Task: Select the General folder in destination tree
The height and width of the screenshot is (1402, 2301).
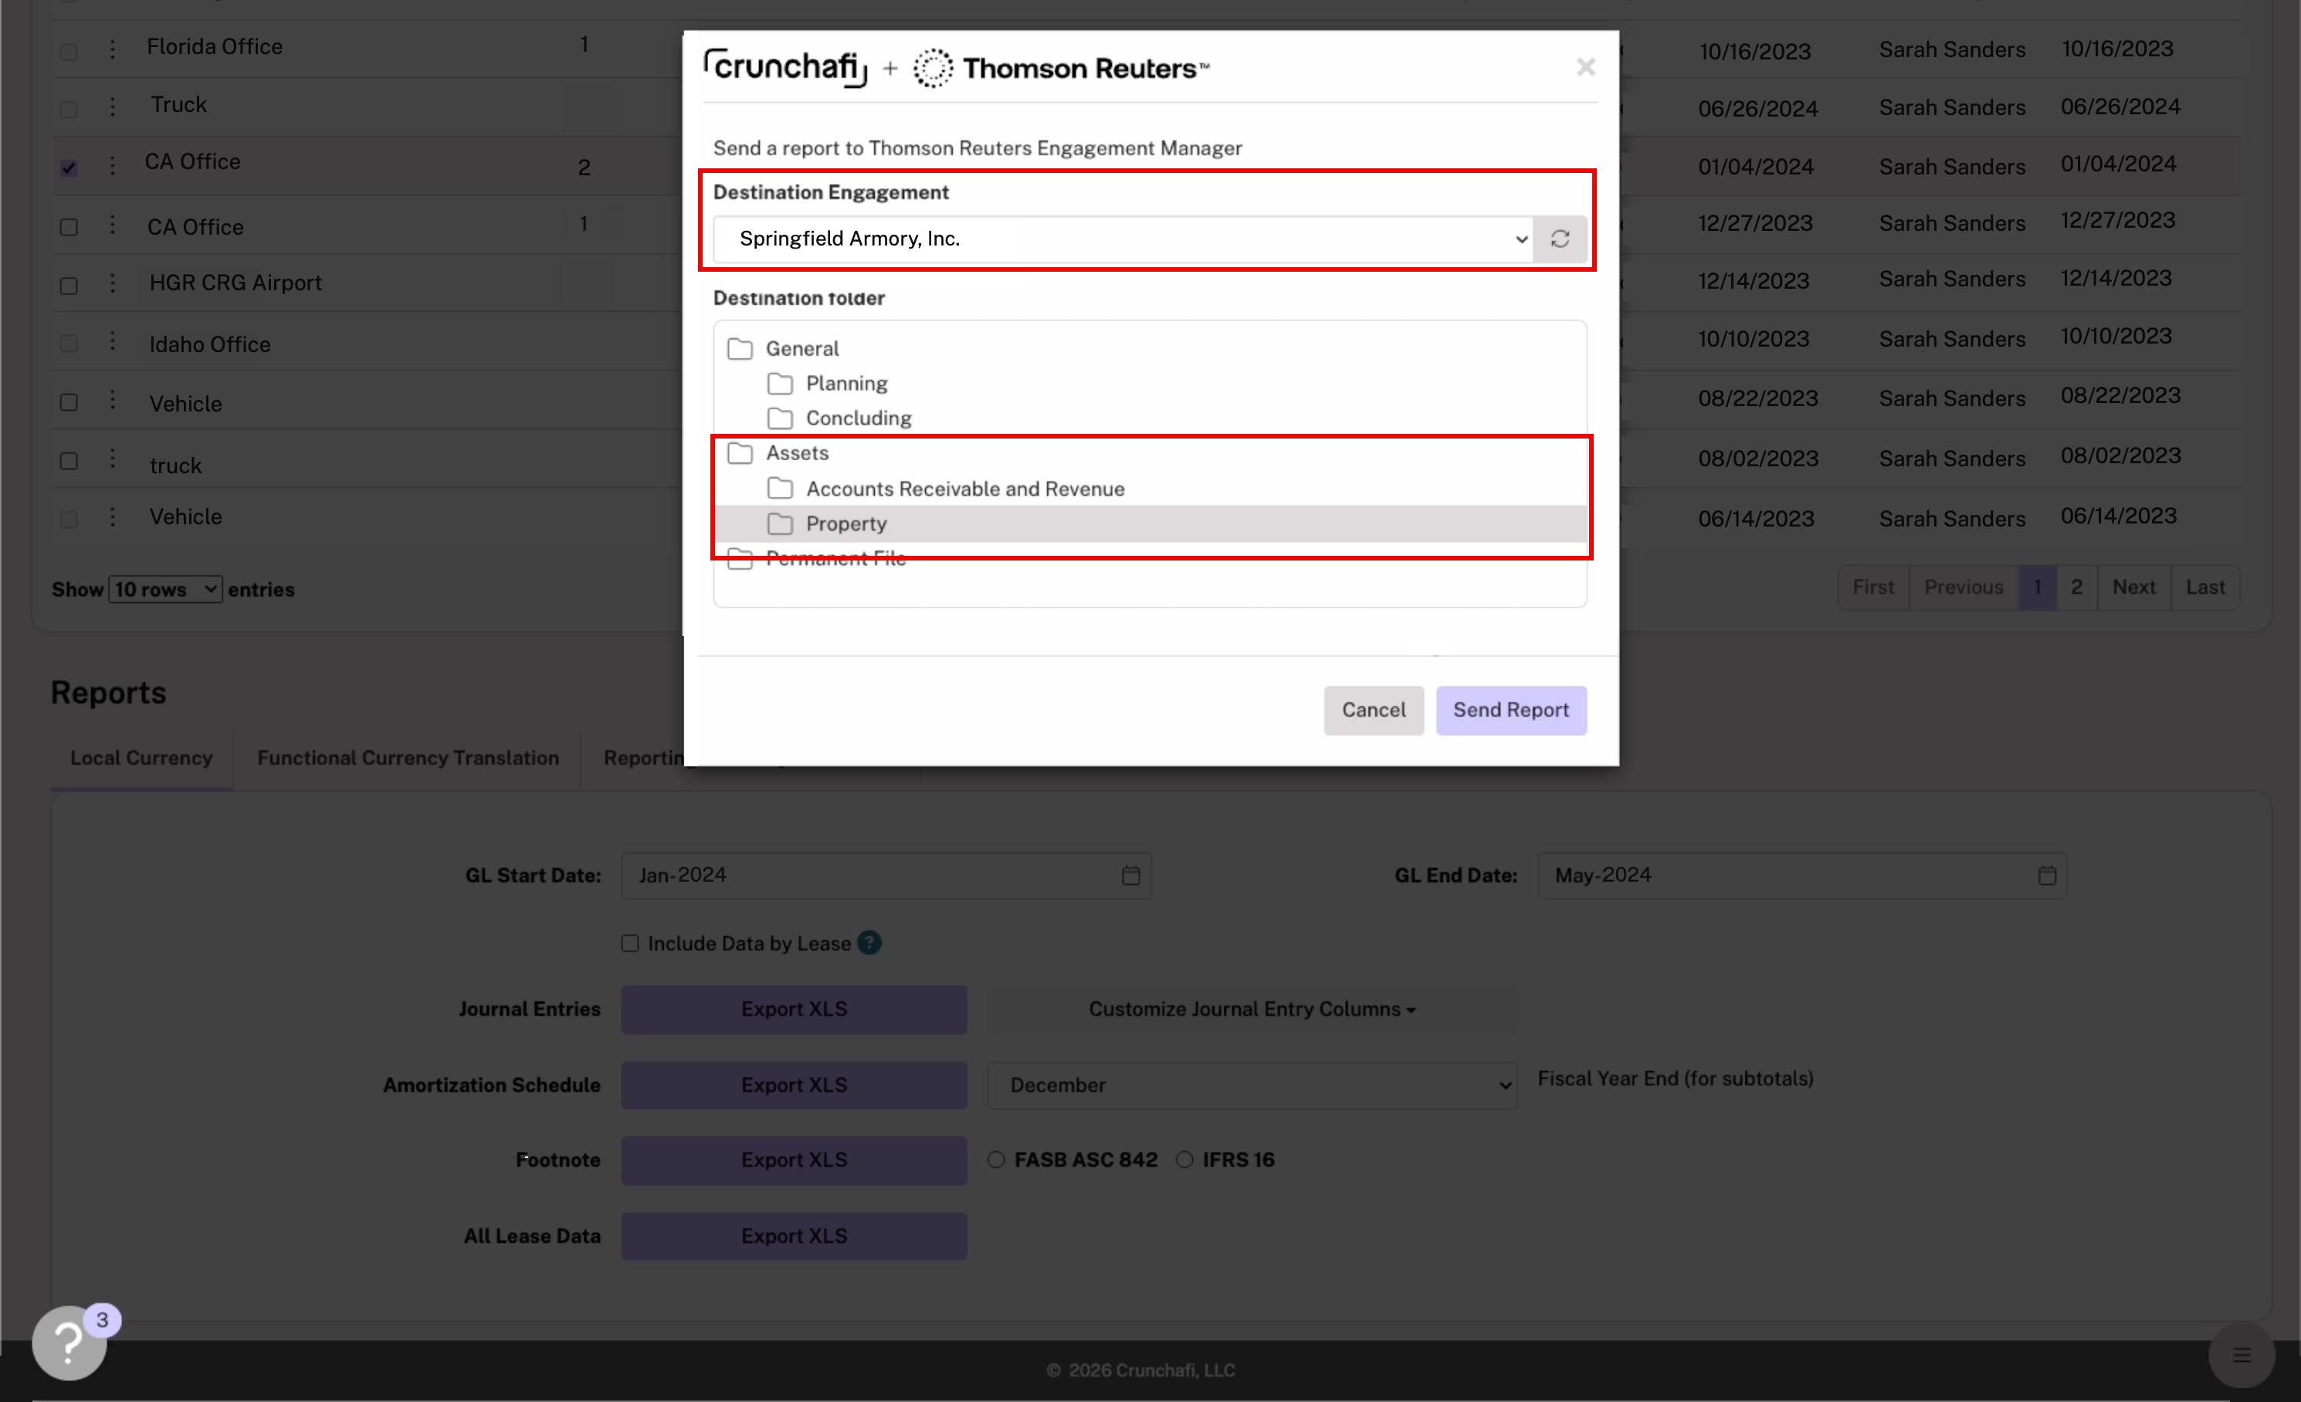Action: pos(802,349)
